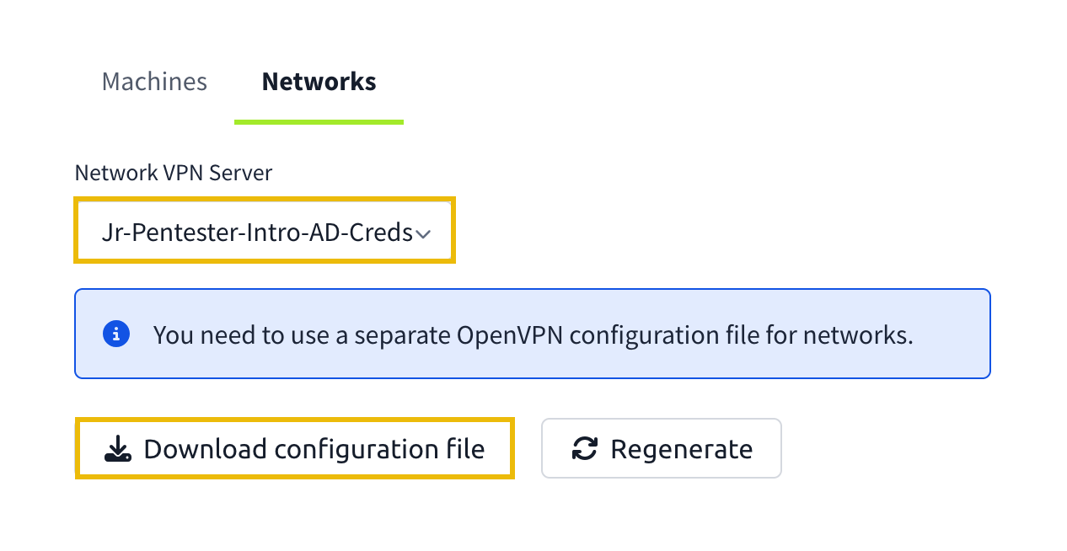The width and height of the screenshot is (1067, 551).
Task: Click the Download configuration file text
Action: coord(314,448)
